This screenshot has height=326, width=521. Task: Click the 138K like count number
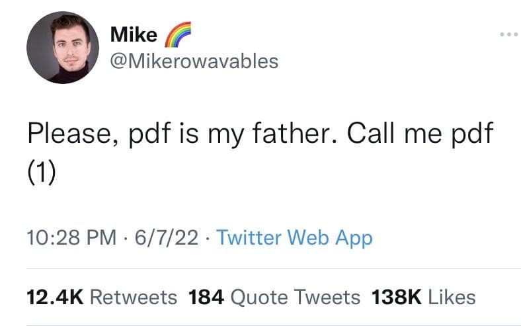point(397,298)
